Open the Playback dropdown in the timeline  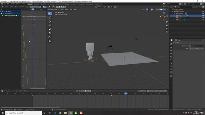click(x=9, y=91)
